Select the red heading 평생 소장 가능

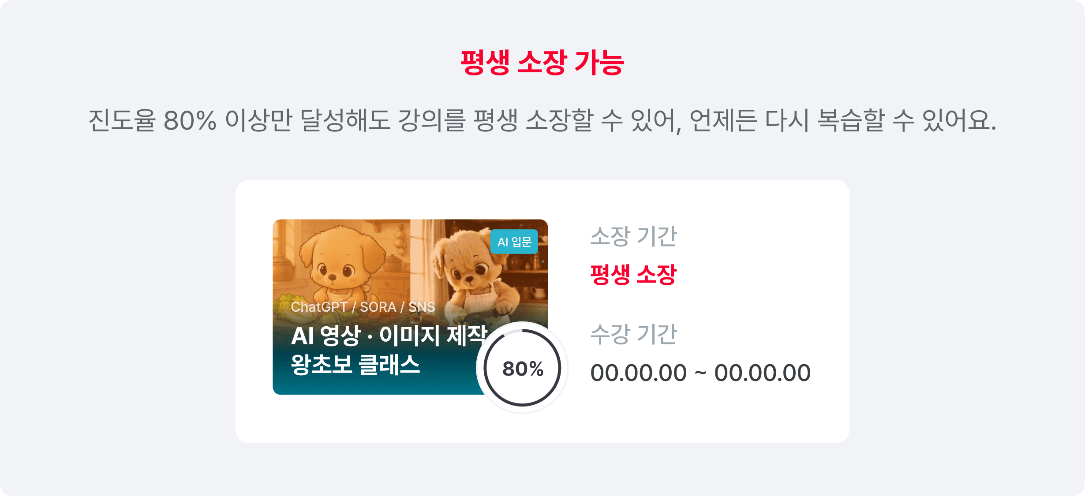click(542, 62)
